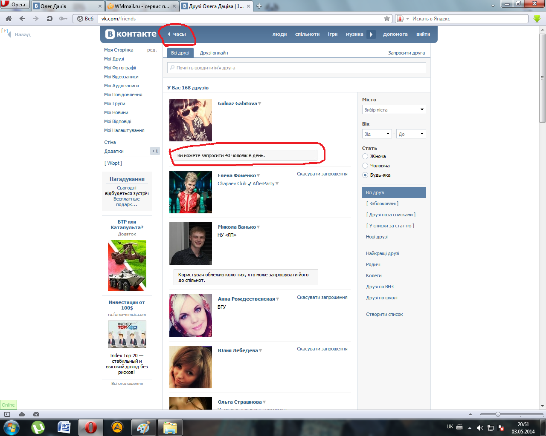Expand options arrow next to Юлия Лебедева

coord(261,351)
